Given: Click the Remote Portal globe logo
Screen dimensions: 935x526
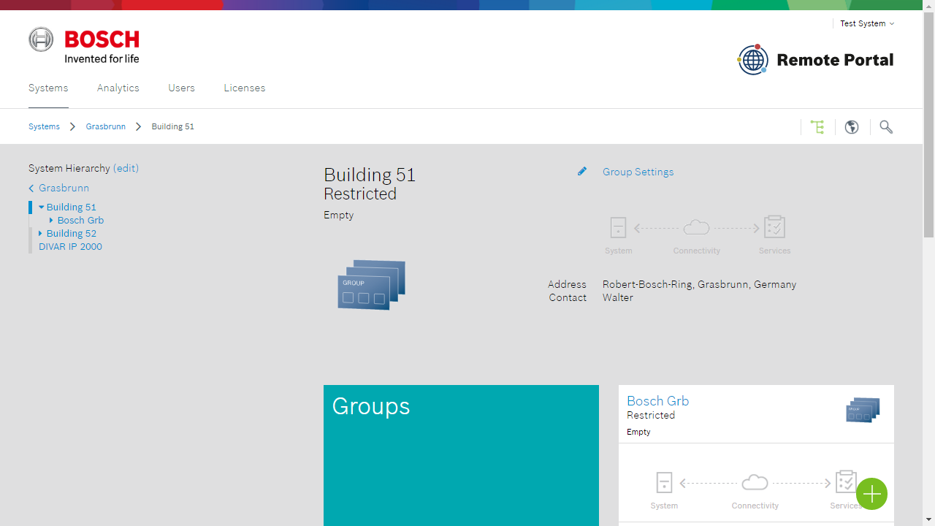Looking at the screenshot, I should point(753,60).
